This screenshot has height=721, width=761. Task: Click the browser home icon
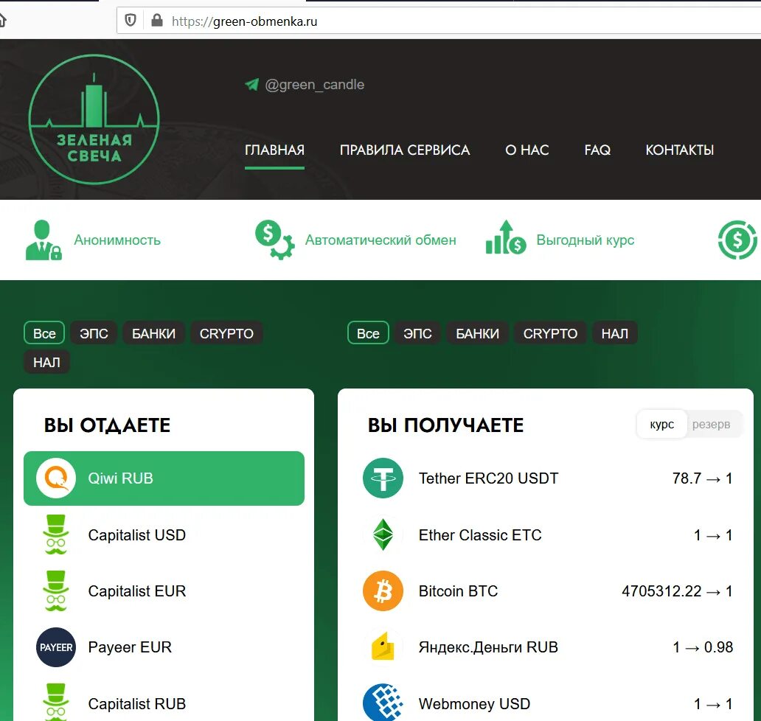[x=2, y=21]
